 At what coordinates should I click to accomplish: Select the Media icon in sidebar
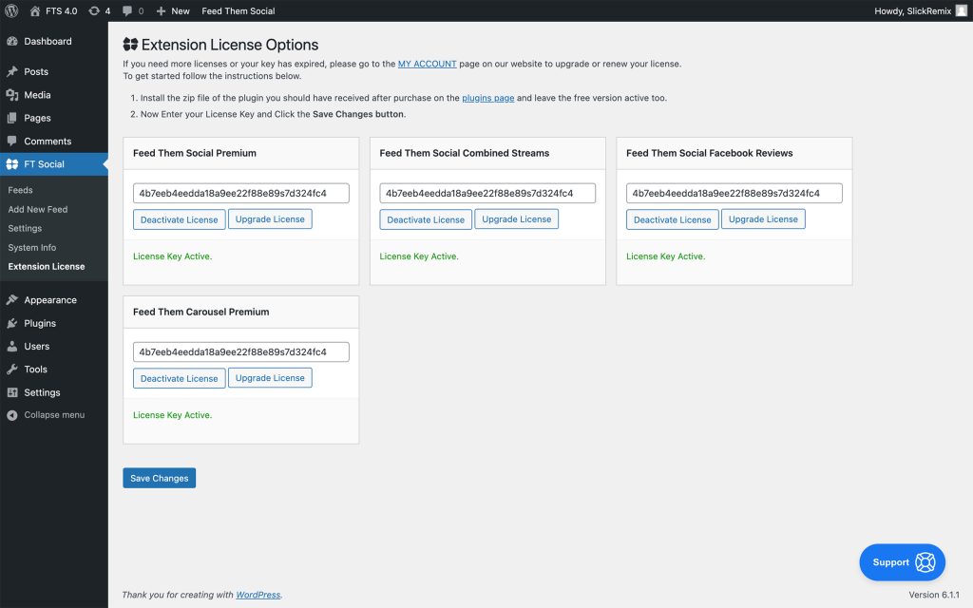click(x=11, y=95)
